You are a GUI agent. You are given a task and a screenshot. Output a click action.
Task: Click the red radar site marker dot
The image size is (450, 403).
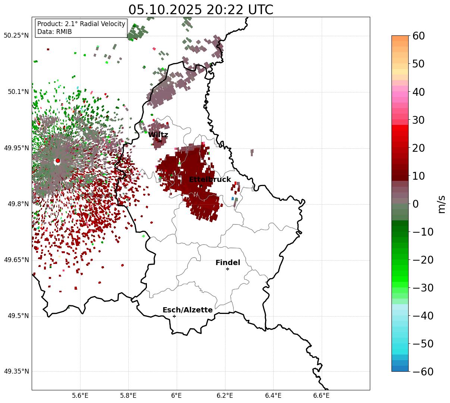(58, 161)
